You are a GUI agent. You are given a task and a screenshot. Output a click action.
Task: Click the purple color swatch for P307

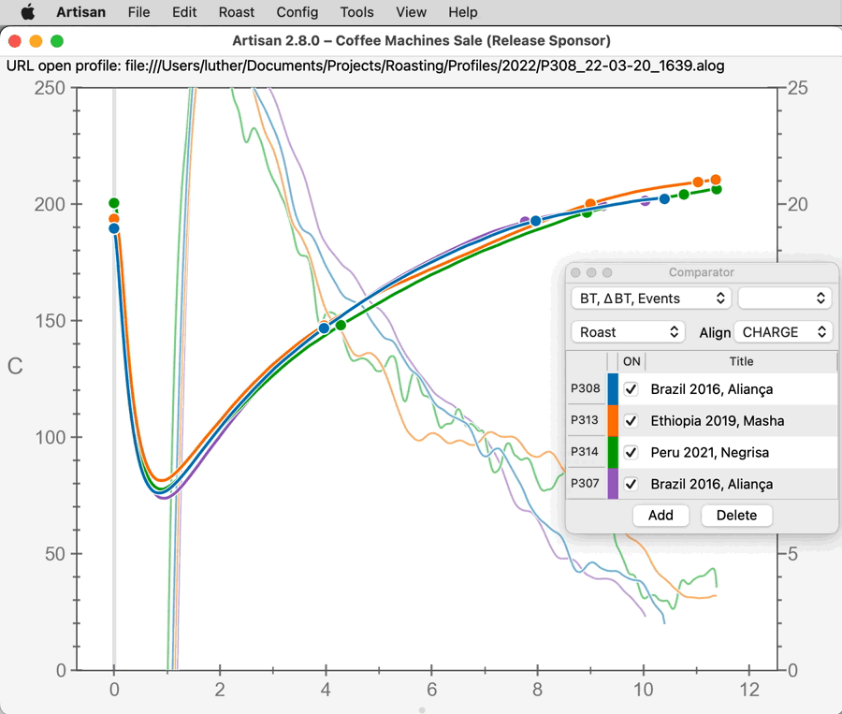613,484
